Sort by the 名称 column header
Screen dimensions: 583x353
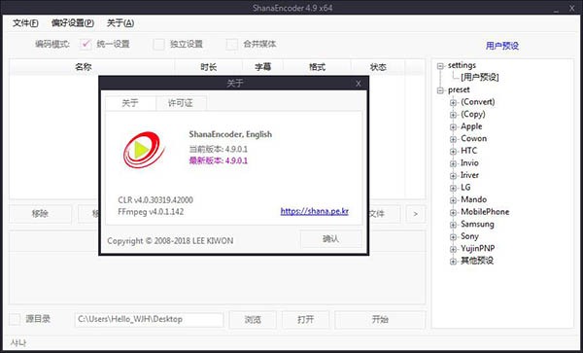[x=92, y=67]
